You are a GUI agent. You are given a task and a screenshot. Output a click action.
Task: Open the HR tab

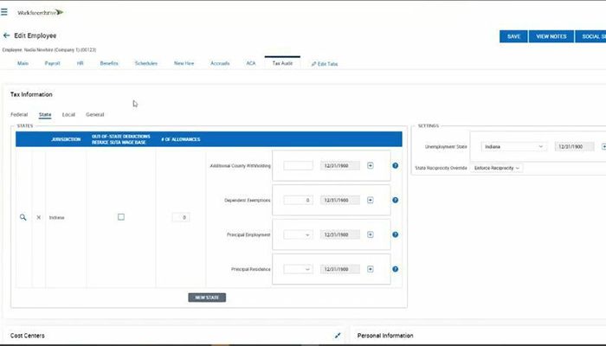point(80,63)
